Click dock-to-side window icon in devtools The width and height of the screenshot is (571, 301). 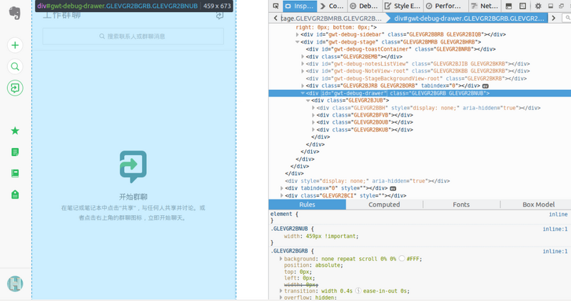(x=550, y=6)
